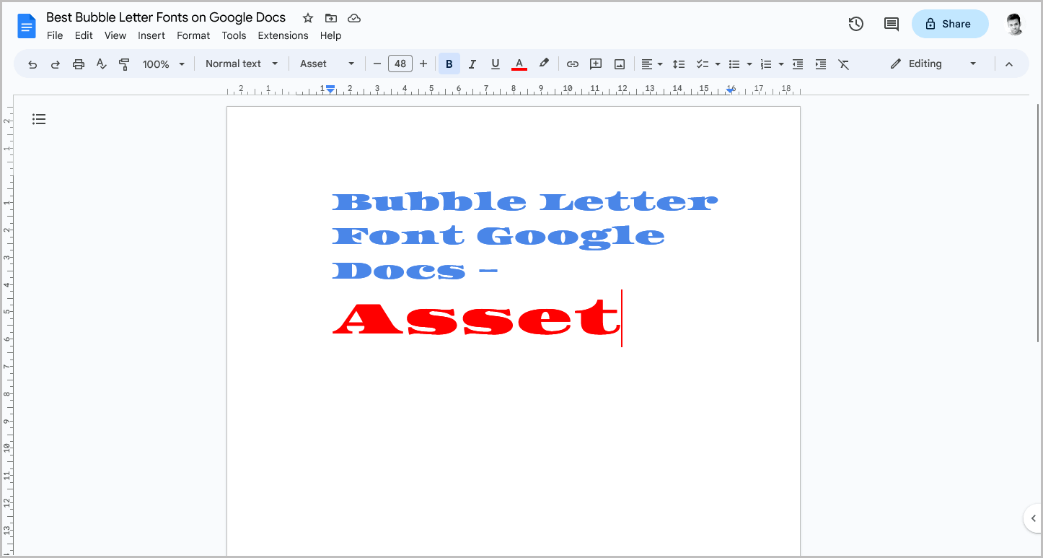Open the Format menu

tap(193, 35)
